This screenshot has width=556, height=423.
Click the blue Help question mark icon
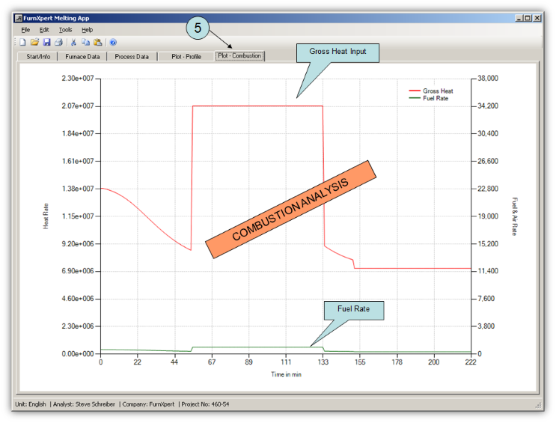click(113, 42)
